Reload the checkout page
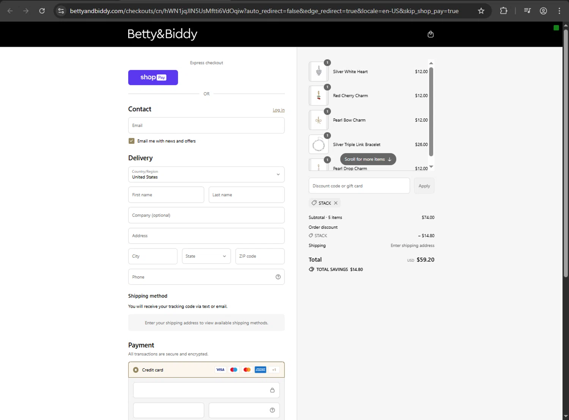The image size is (569, 420). click(x=42, y=11)
